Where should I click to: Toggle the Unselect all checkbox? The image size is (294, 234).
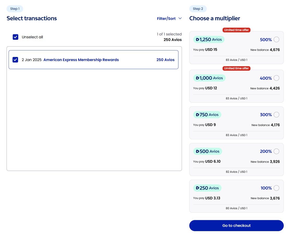point(16,37)
